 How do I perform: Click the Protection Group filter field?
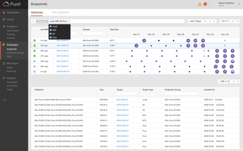click(x=181, y=94)
